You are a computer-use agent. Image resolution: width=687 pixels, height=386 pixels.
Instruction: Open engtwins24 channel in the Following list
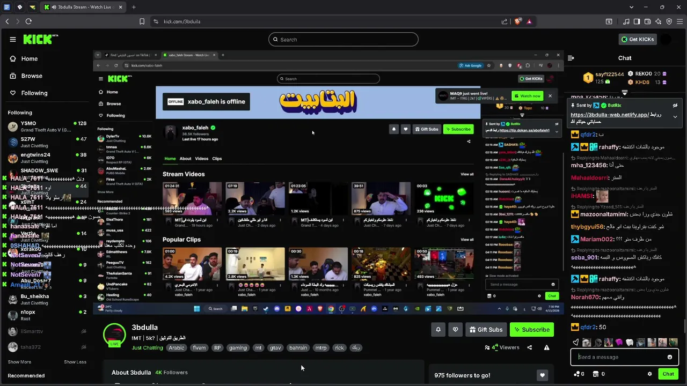[x=47, y=158]
